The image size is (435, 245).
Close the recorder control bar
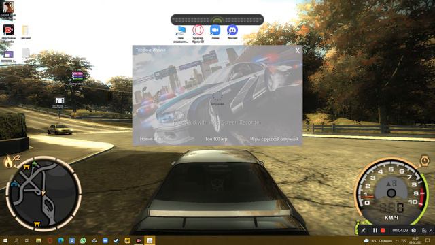[430, 230]
